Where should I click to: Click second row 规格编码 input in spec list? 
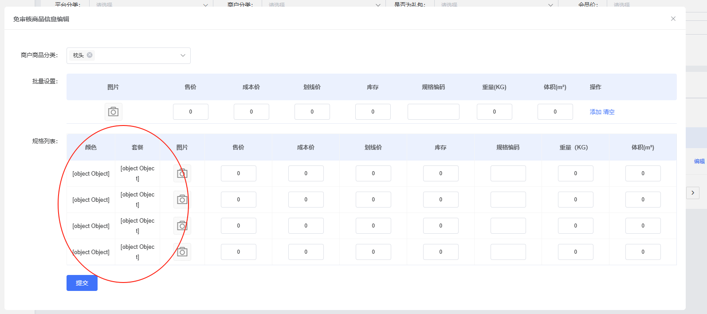point(508,200)
